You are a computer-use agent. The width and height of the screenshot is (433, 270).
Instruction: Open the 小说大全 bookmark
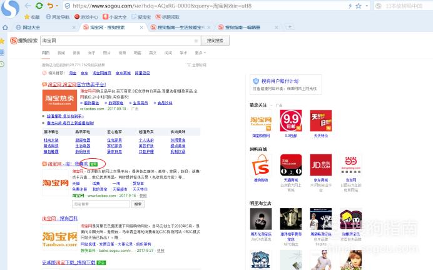click(x=115, y=17)
